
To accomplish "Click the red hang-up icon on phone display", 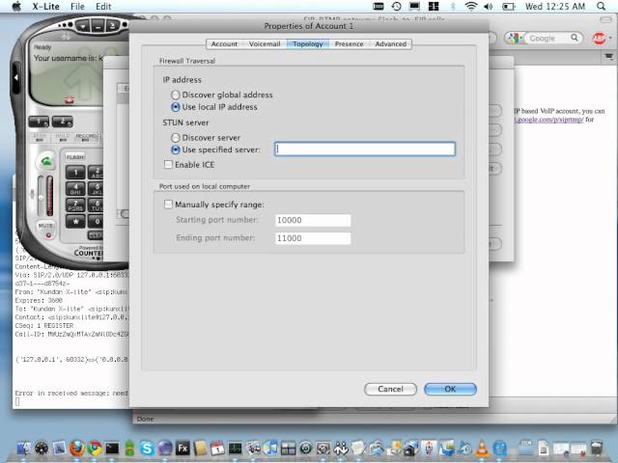I will click(70, 100).
